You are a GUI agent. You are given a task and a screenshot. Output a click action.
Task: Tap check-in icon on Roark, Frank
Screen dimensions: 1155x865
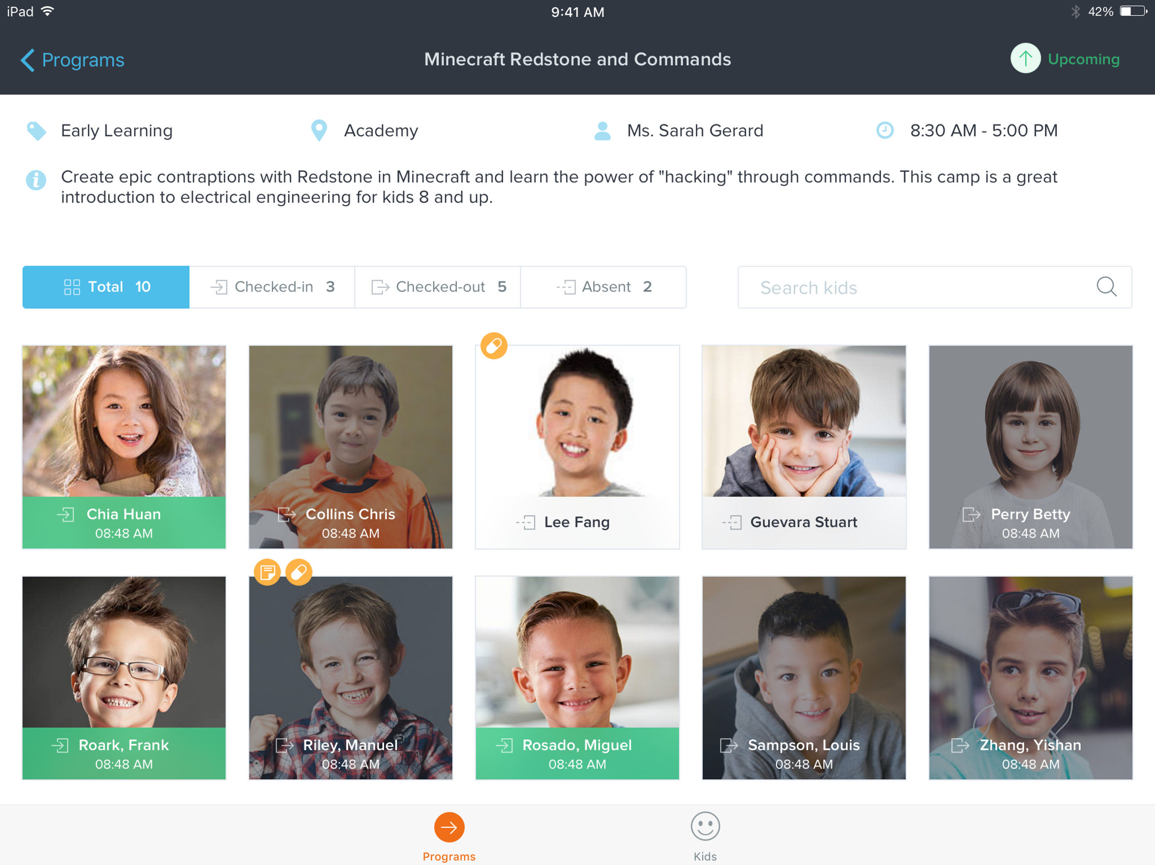[60, 745]
